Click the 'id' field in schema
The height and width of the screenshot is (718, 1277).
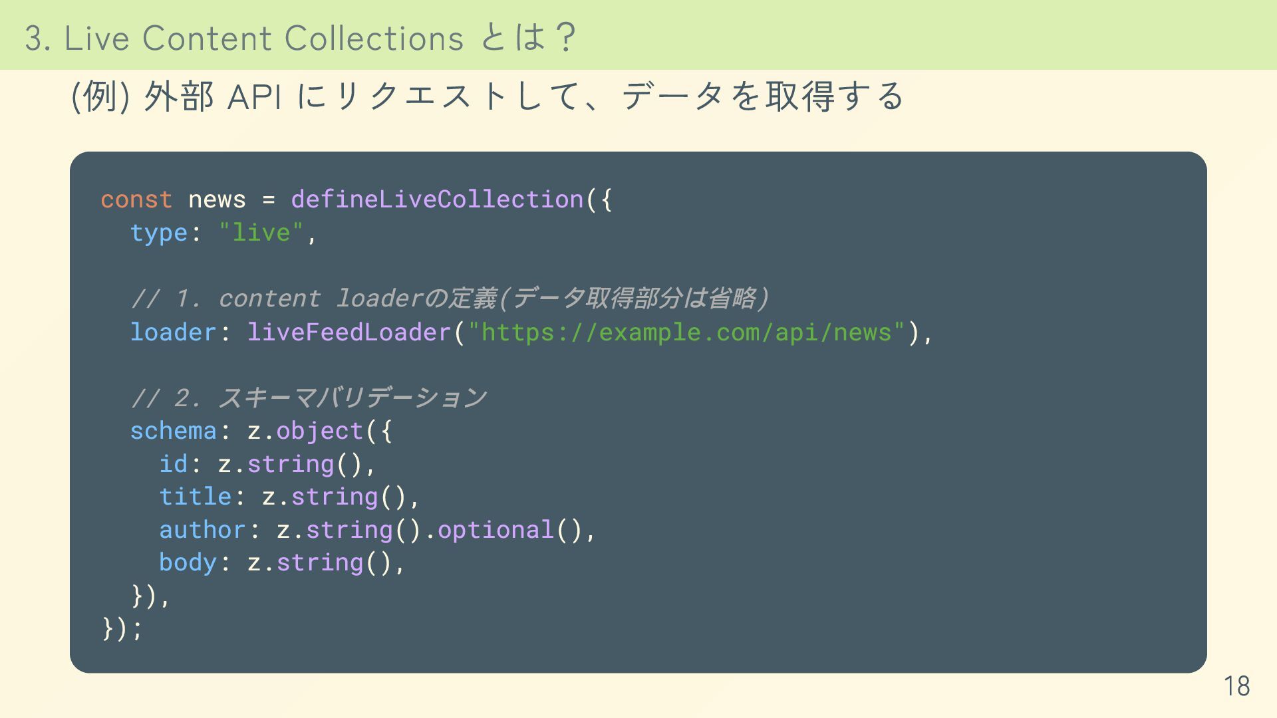(x=174, y=463)
